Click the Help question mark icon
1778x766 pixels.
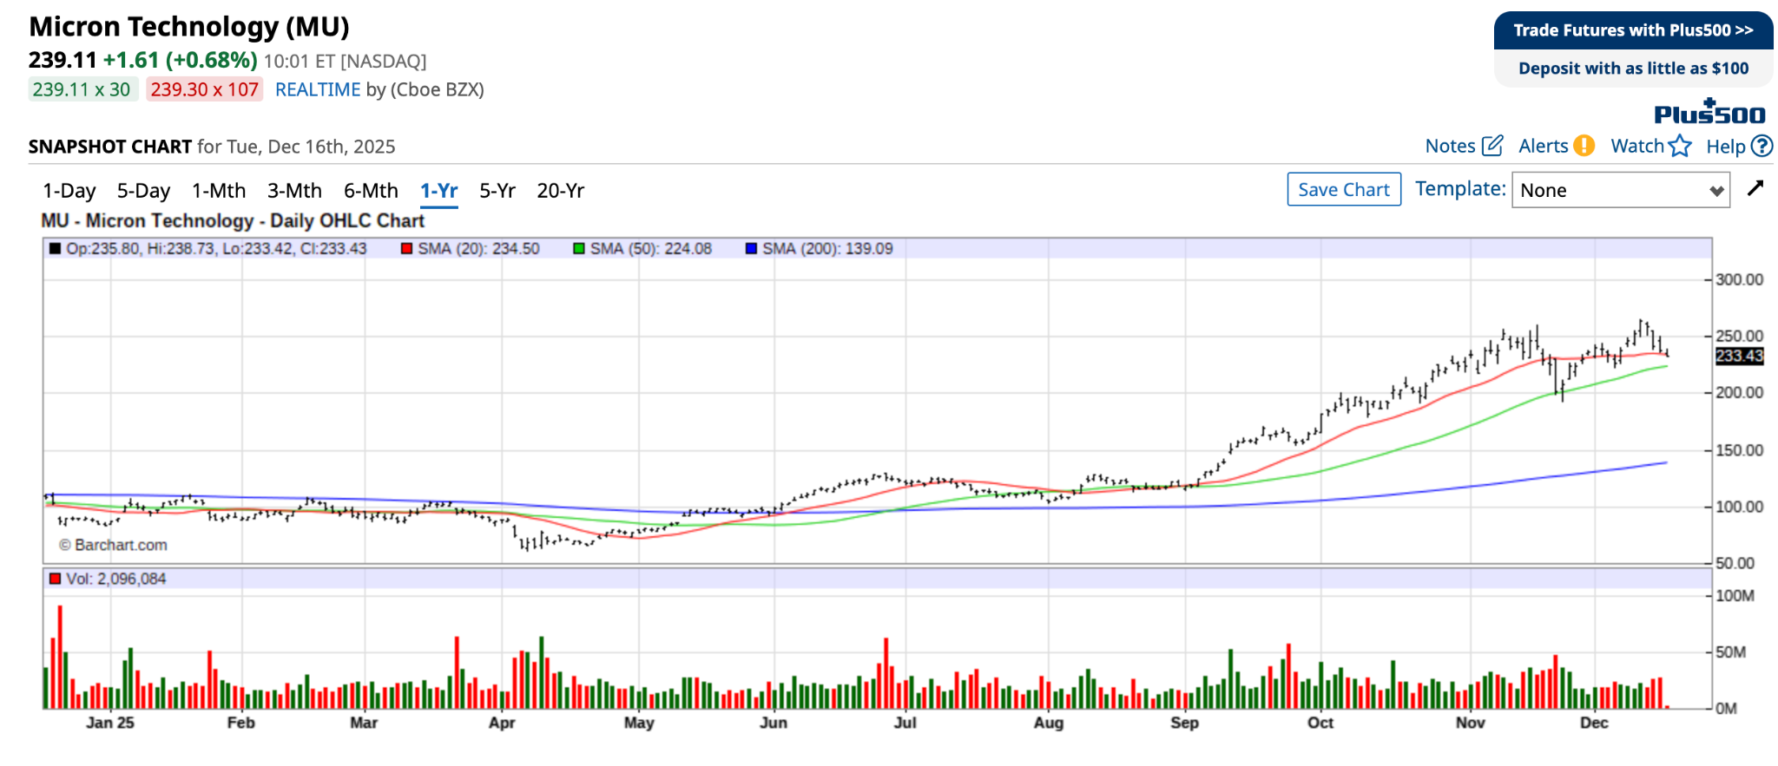pos(1762,146)
